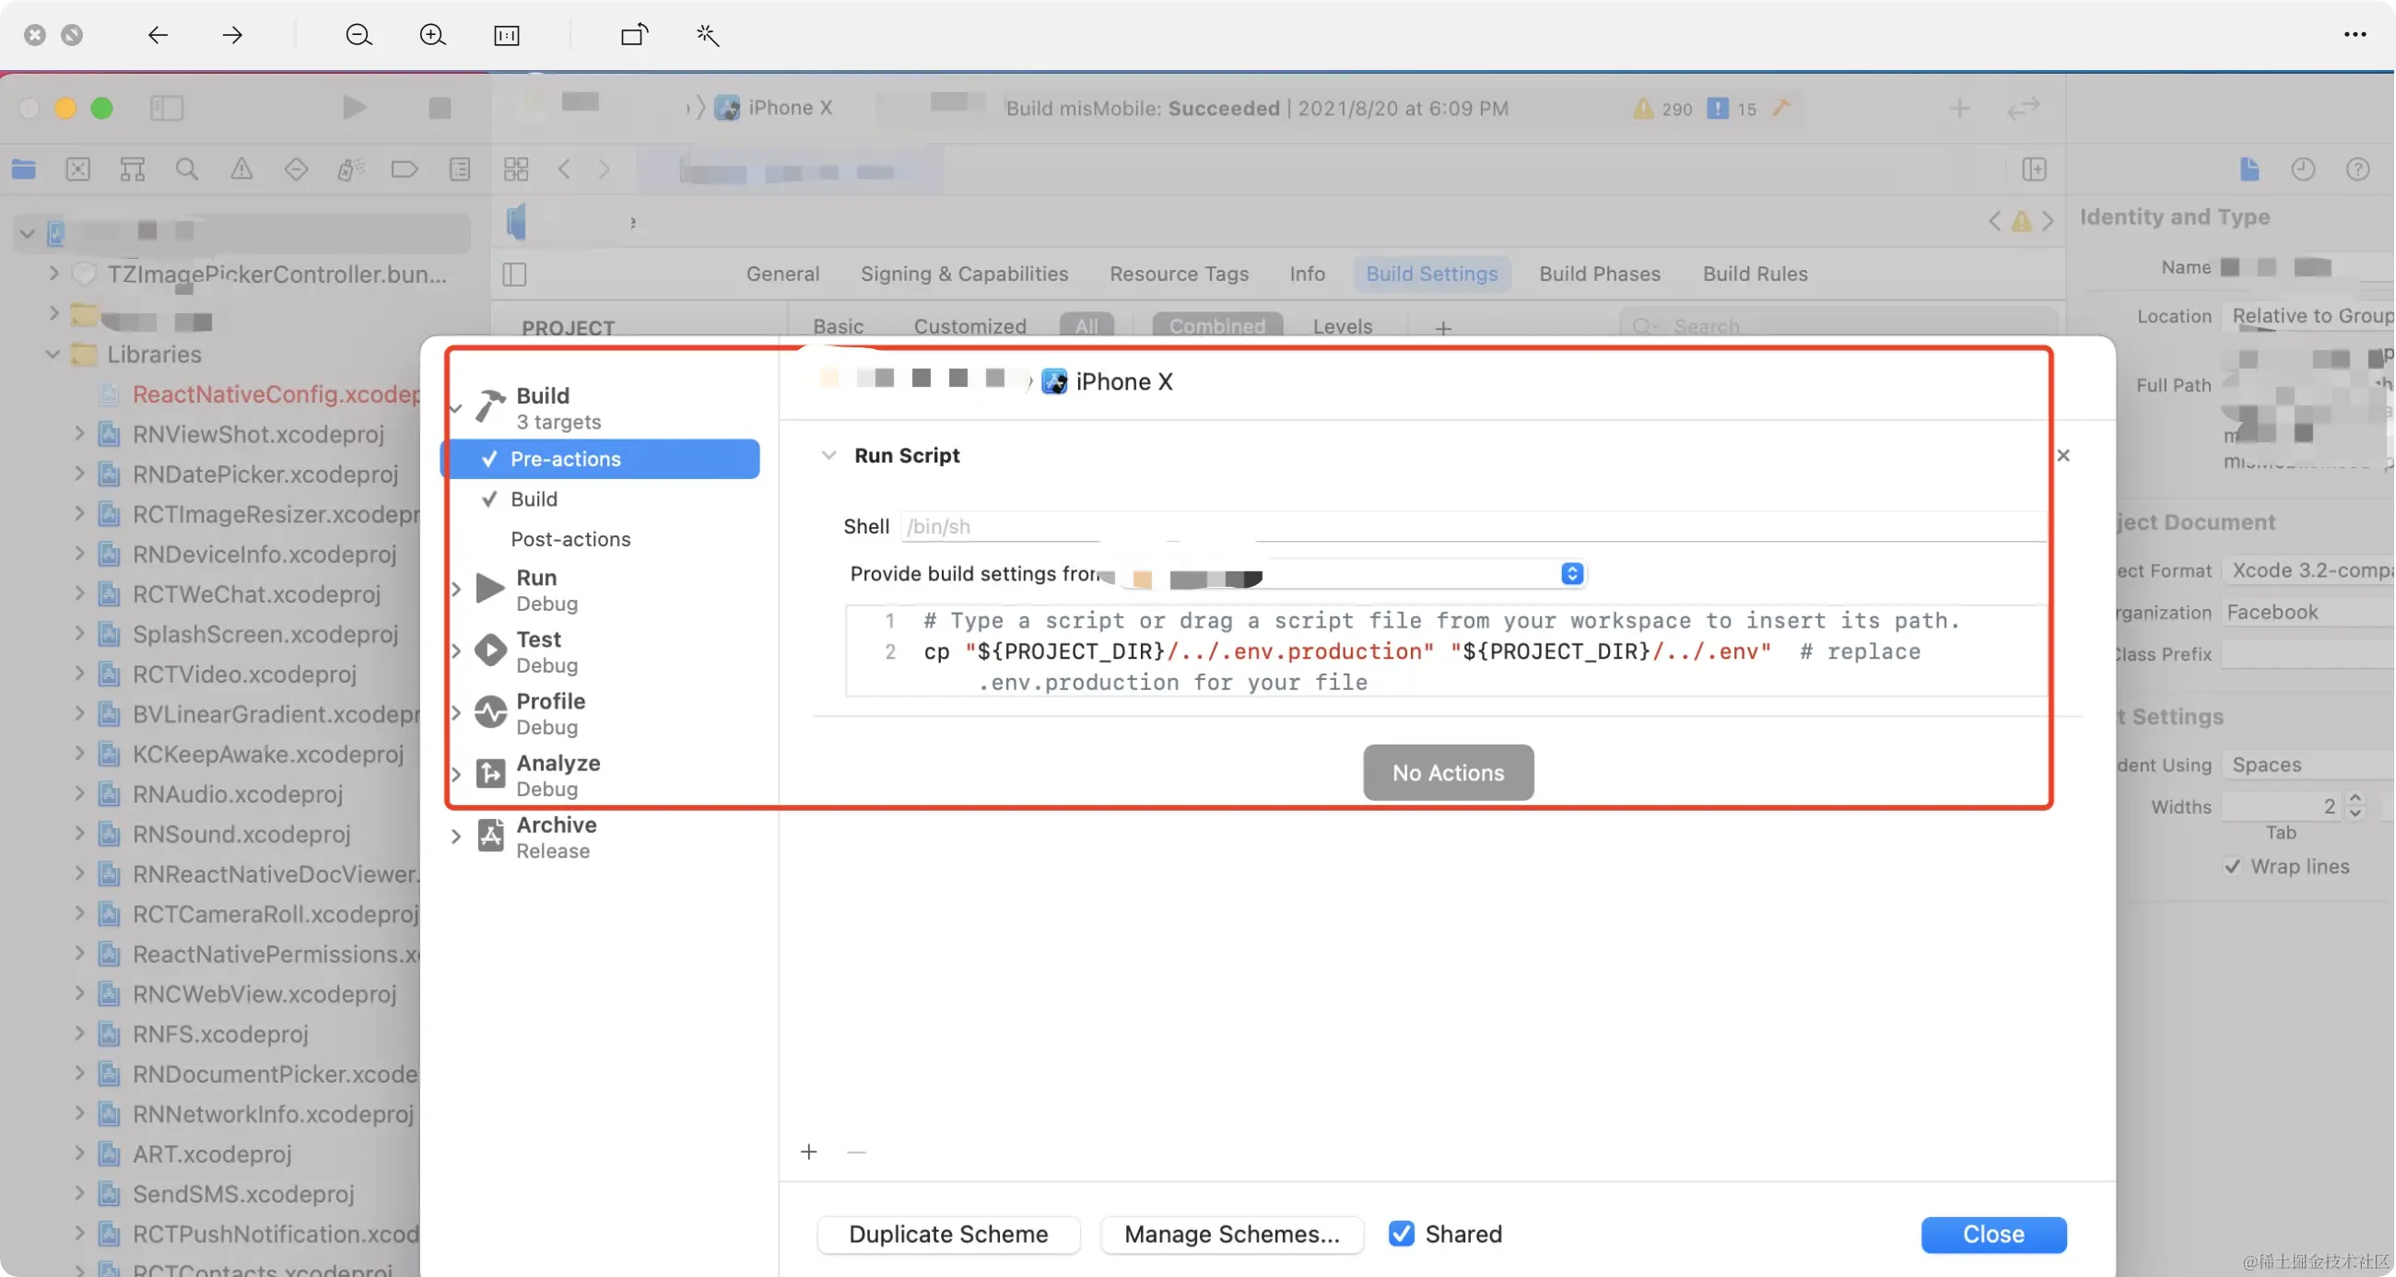Screen dimensions: 2396x1277
Task: Click the blue Close button
Action: tap(1992, 1235)
